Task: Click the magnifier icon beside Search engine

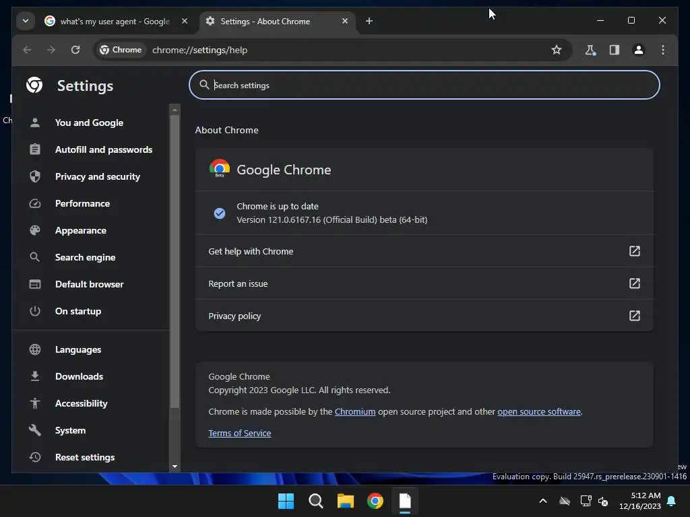Action: (35, 257)
